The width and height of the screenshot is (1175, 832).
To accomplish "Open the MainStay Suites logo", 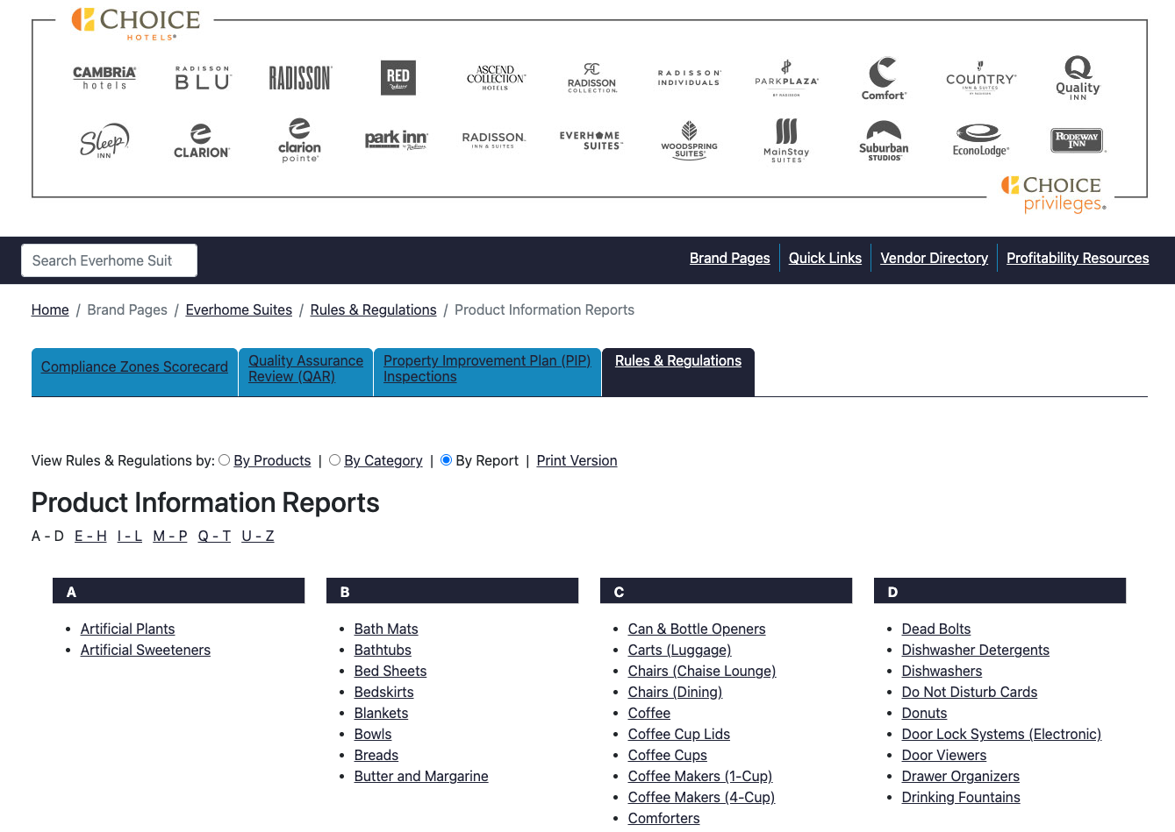I will [787, 141].
